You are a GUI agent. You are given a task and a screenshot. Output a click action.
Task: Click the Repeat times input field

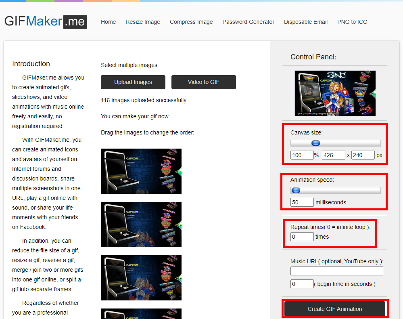click(x=302, y=236)
